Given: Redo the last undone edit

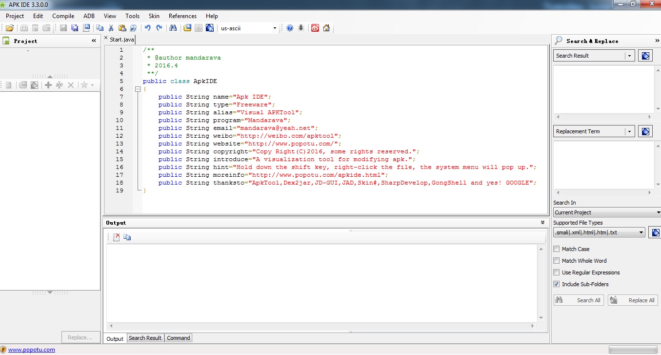Looking at the screenshot, I should click(159, 28).
